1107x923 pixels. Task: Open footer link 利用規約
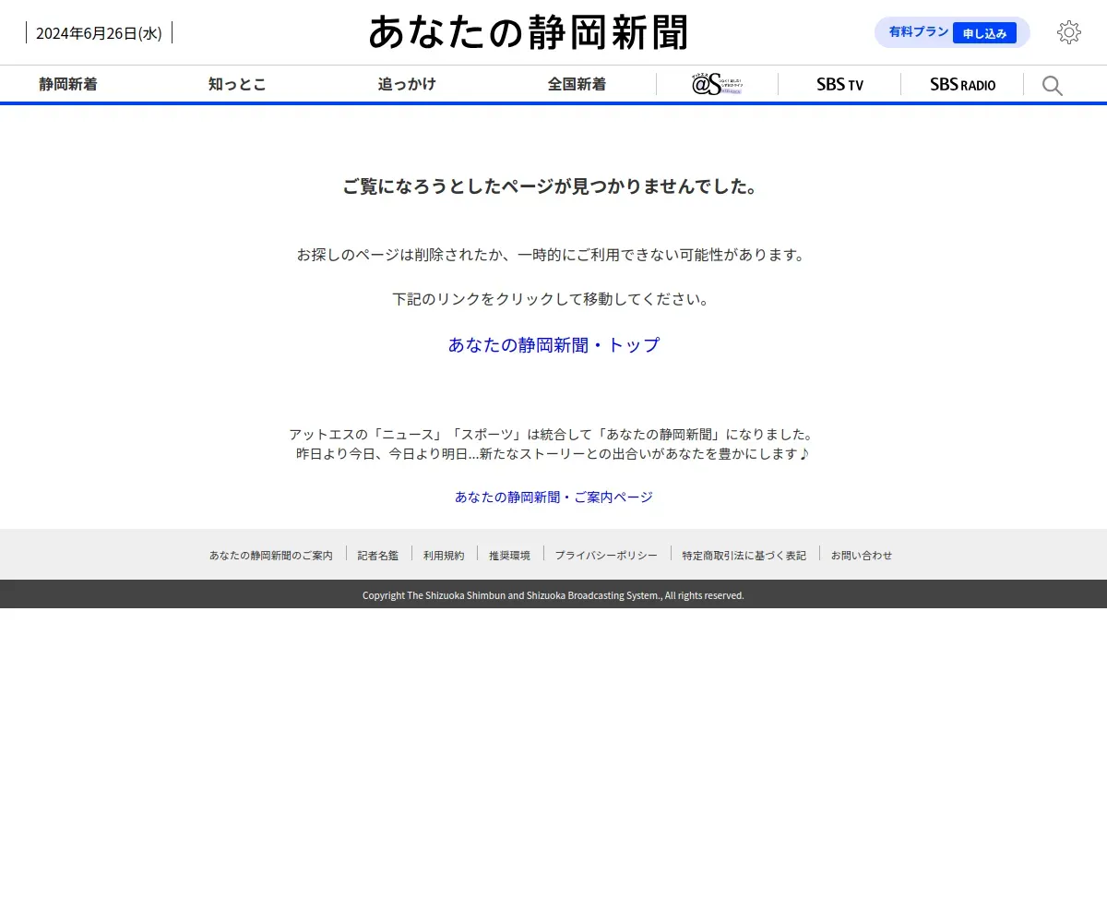point(444,555)
